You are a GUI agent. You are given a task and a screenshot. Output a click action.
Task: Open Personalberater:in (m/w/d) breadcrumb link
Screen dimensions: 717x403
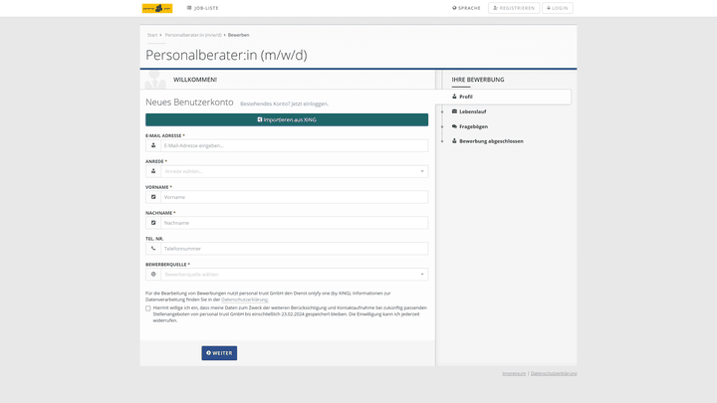tap(193, 35)
